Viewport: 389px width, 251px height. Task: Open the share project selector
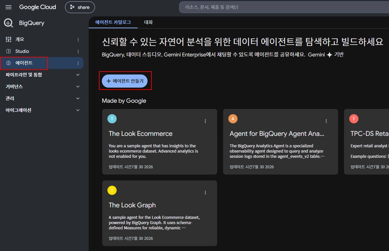[80, 7]
